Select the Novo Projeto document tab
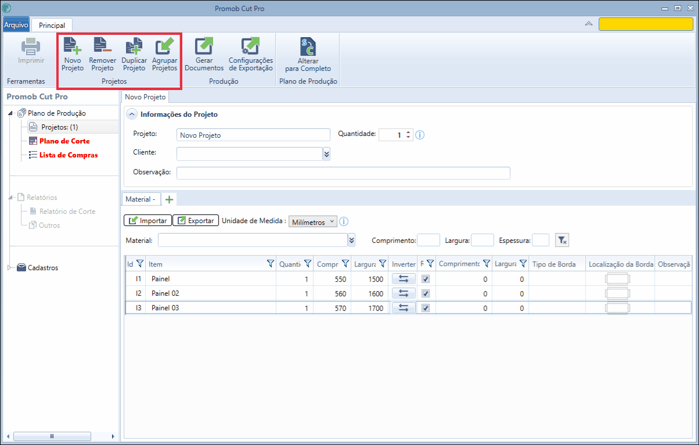 (x=145, y=97)
